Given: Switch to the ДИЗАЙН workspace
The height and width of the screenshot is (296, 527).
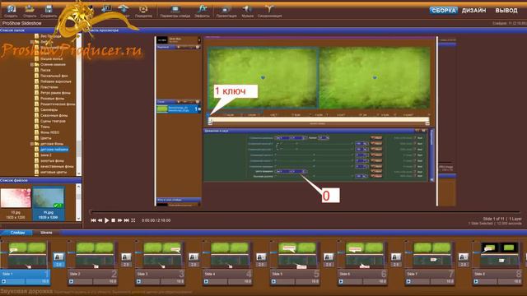Looking at the screenshot, I should pos(474,11).
